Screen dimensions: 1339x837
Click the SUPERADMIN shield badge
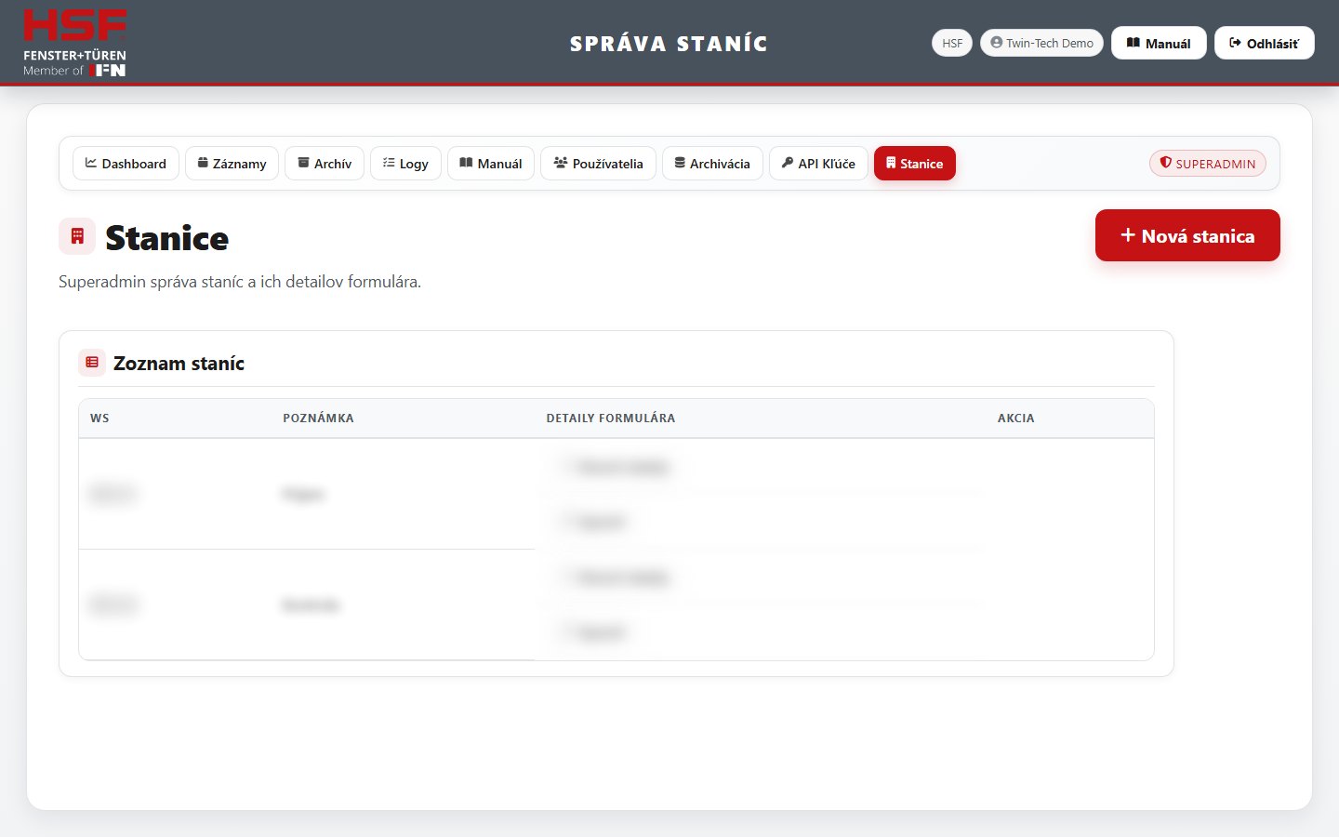point(1208,164)
